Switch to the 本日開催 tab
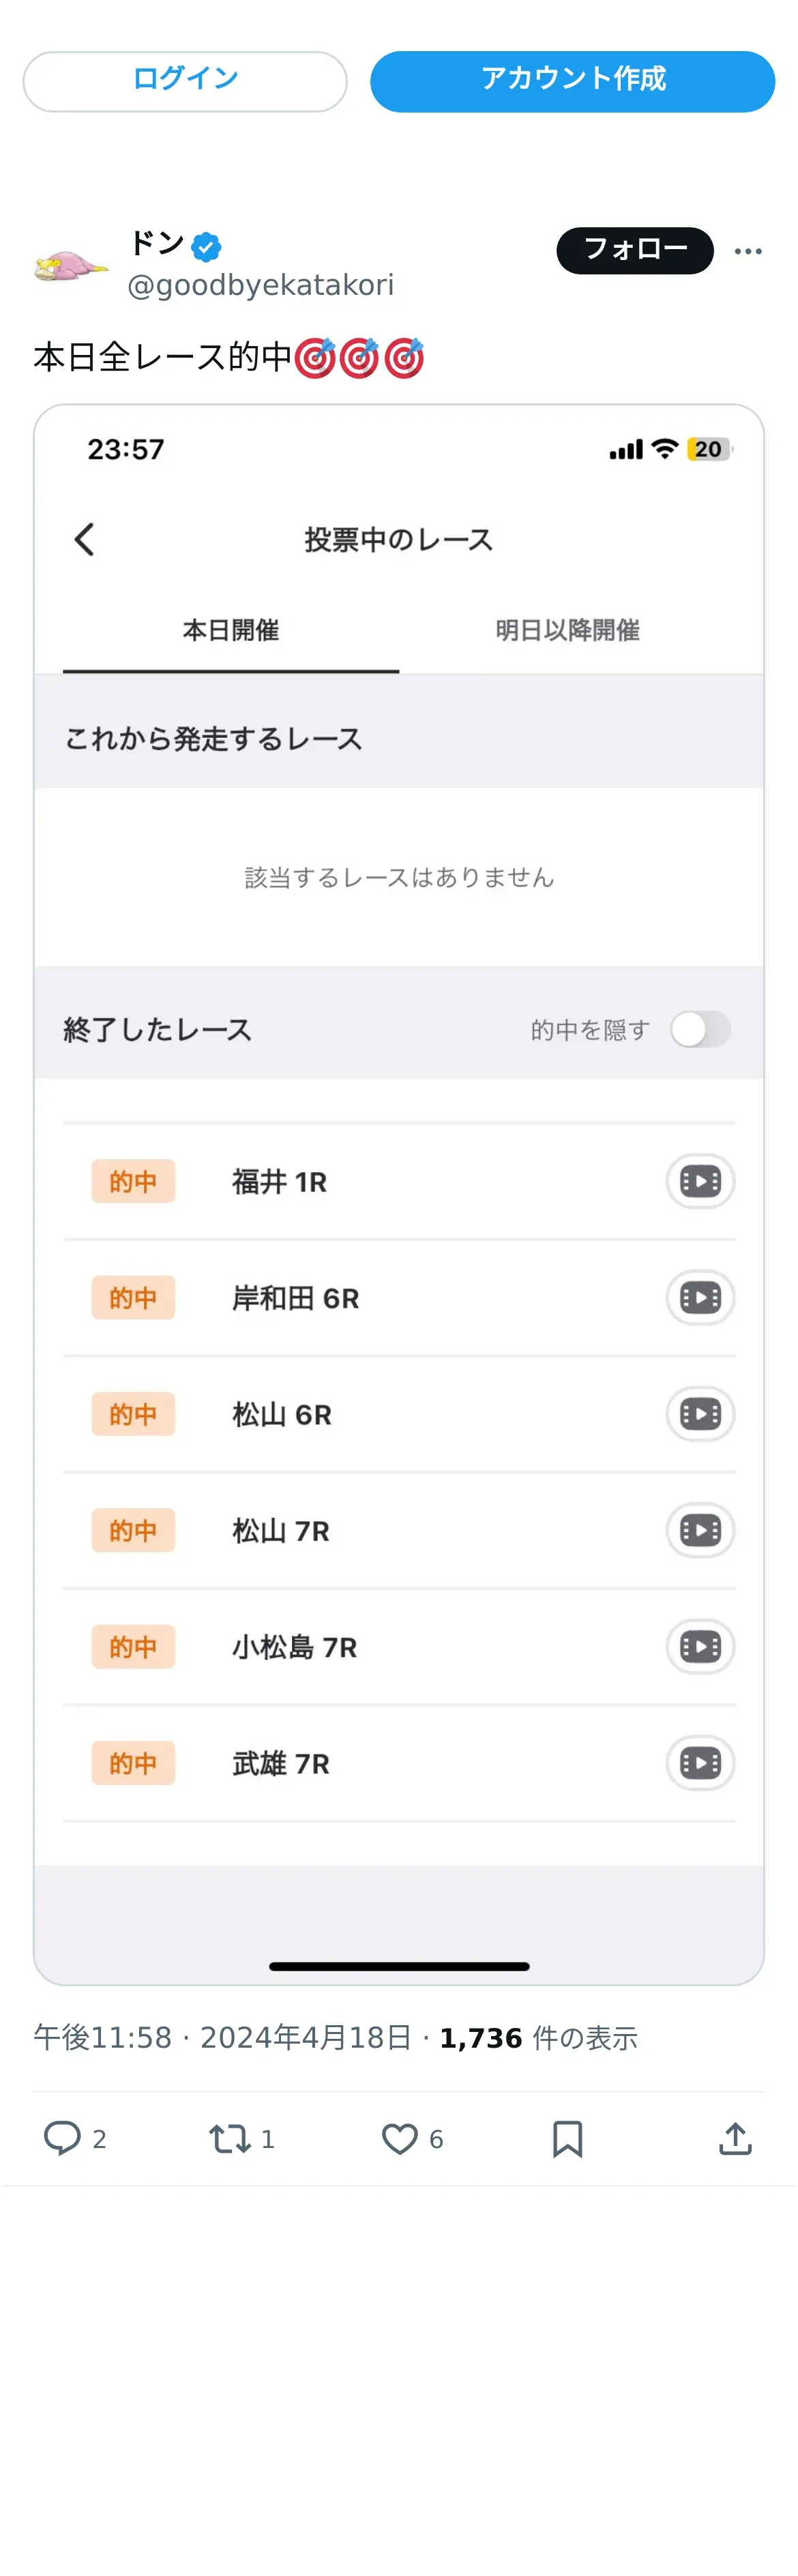 (x=231, y=630)
